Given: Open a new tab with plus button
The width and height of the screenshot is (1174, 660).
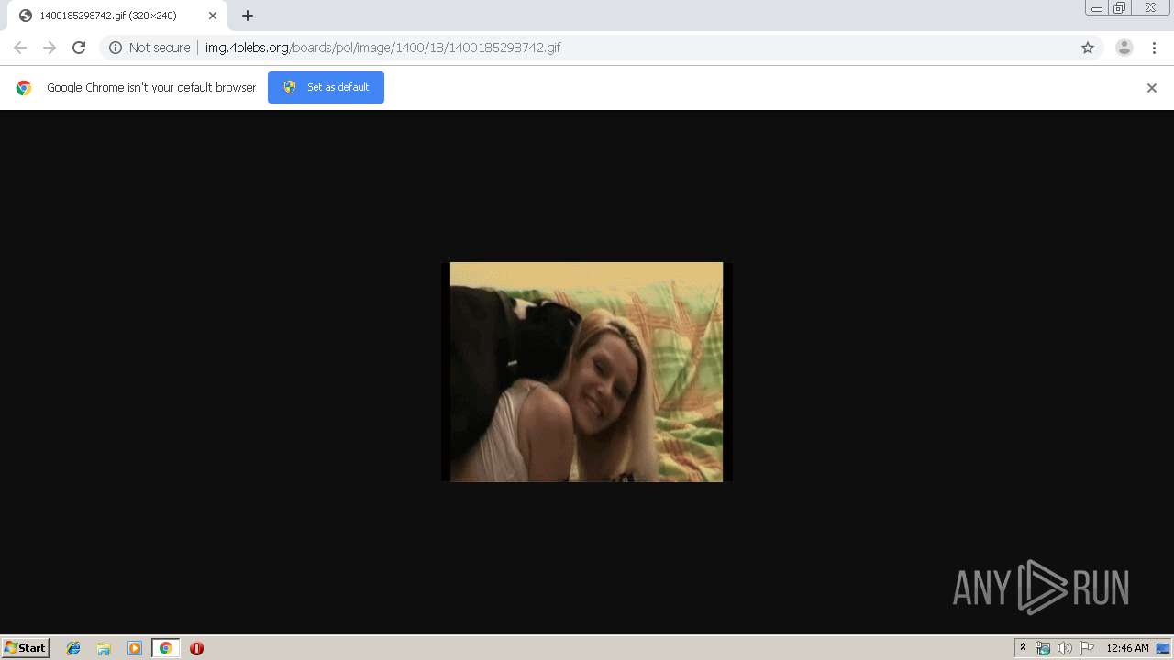Looking at the screenshot, I should pos(248,16).
